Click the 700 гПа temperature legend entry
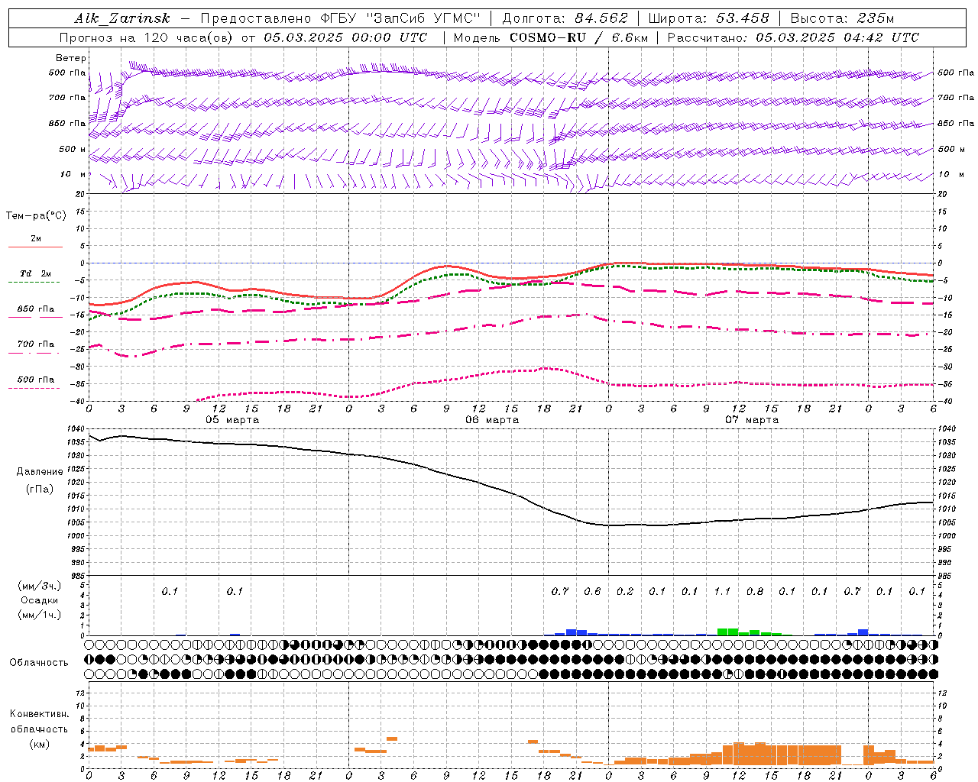This screenshot has height=782, width=978. [36, 344]
